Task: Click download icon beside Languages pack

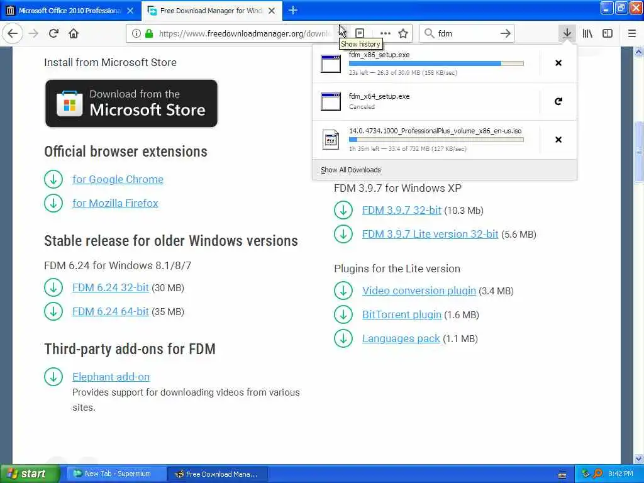Action: click(343, 338)
